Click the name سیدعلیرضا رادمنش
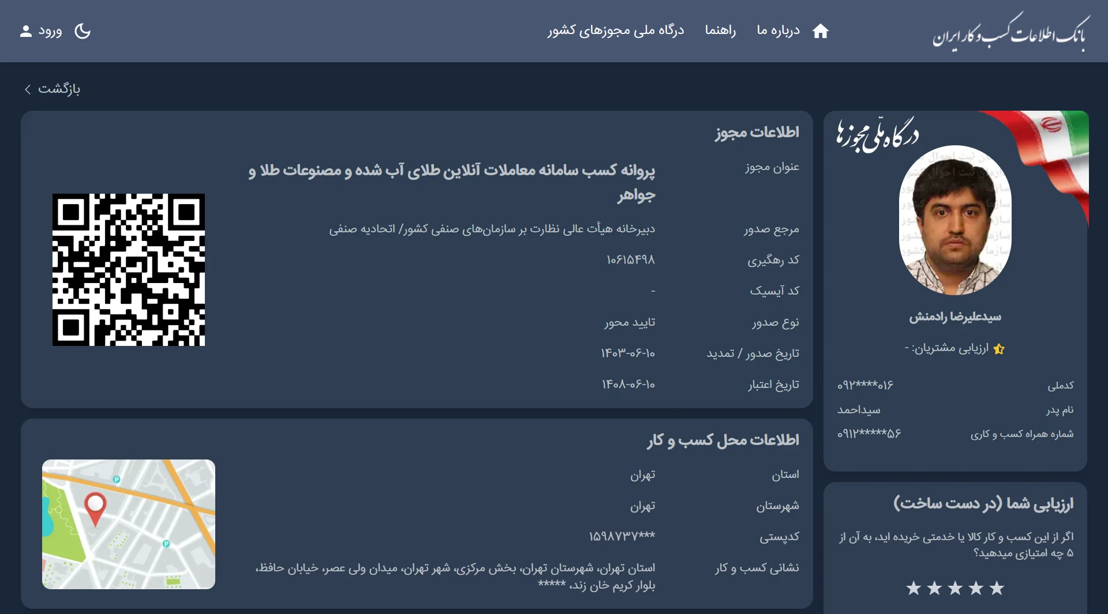1108x614 pixels. (955, 317)
